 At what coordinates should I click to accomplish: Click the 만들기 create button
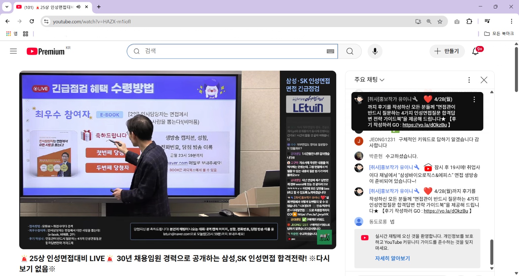click(447, 51)
